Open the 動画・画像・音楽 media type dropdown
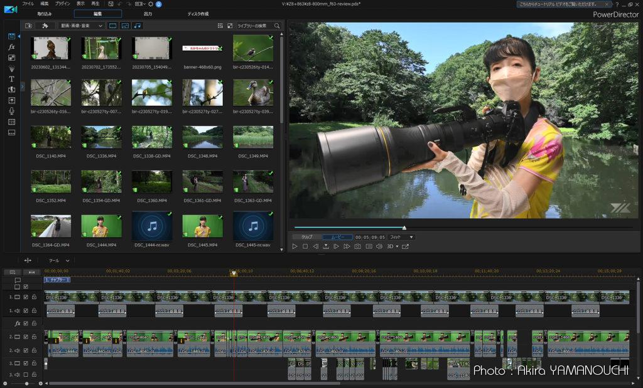The image size is (643, 388). [81, 26]
